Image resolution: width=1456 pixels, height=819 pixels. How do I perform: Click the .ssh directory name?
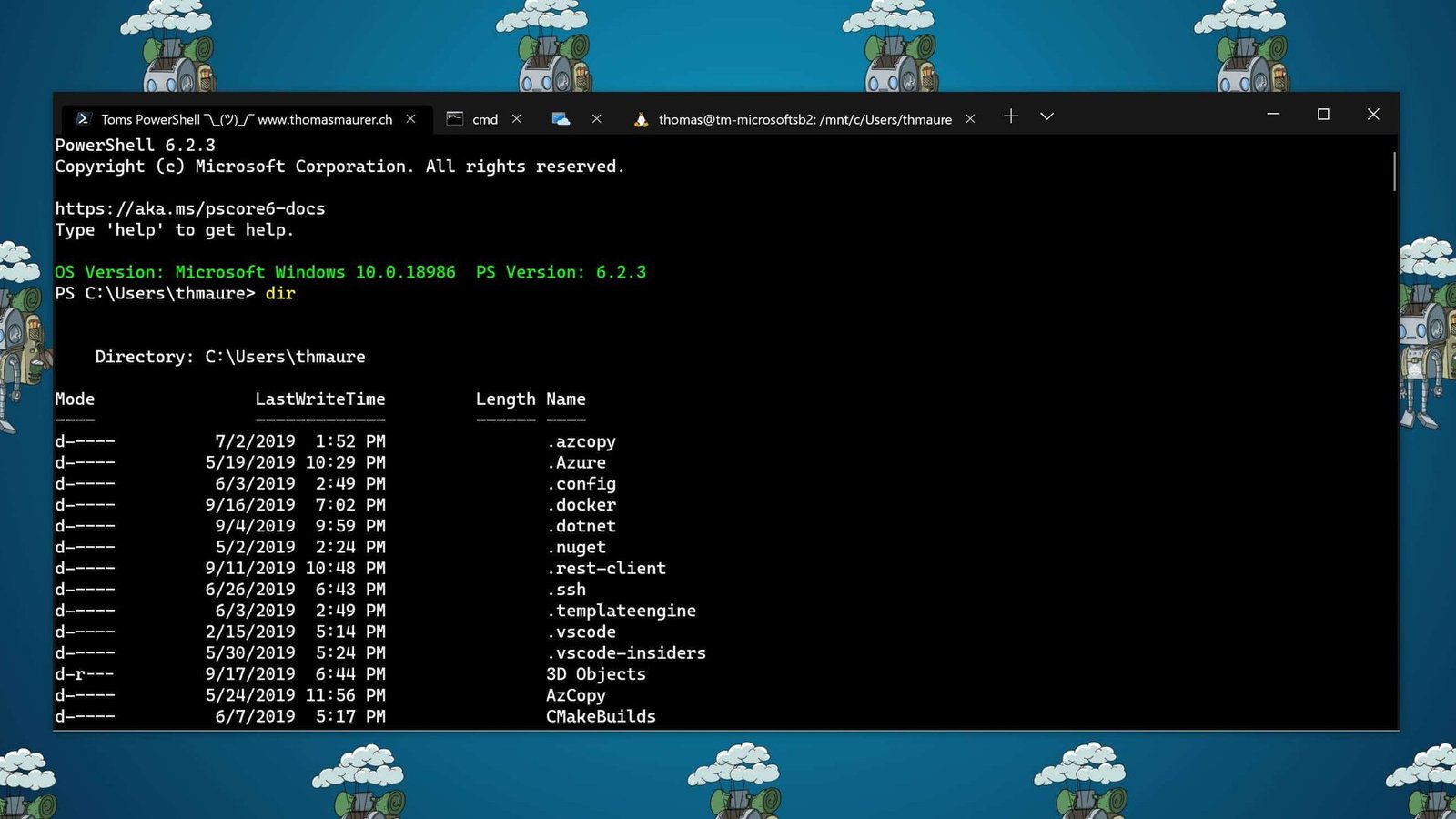pos(566,589)
